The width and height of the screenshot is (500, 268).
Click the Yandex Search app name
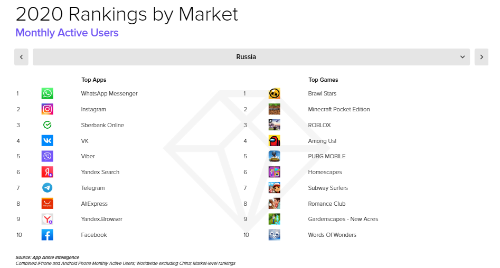[x=100, y=172]
